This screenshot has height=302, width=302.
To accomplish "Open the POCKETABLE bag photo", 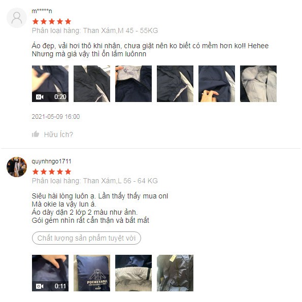I will [x=92, y=273].
